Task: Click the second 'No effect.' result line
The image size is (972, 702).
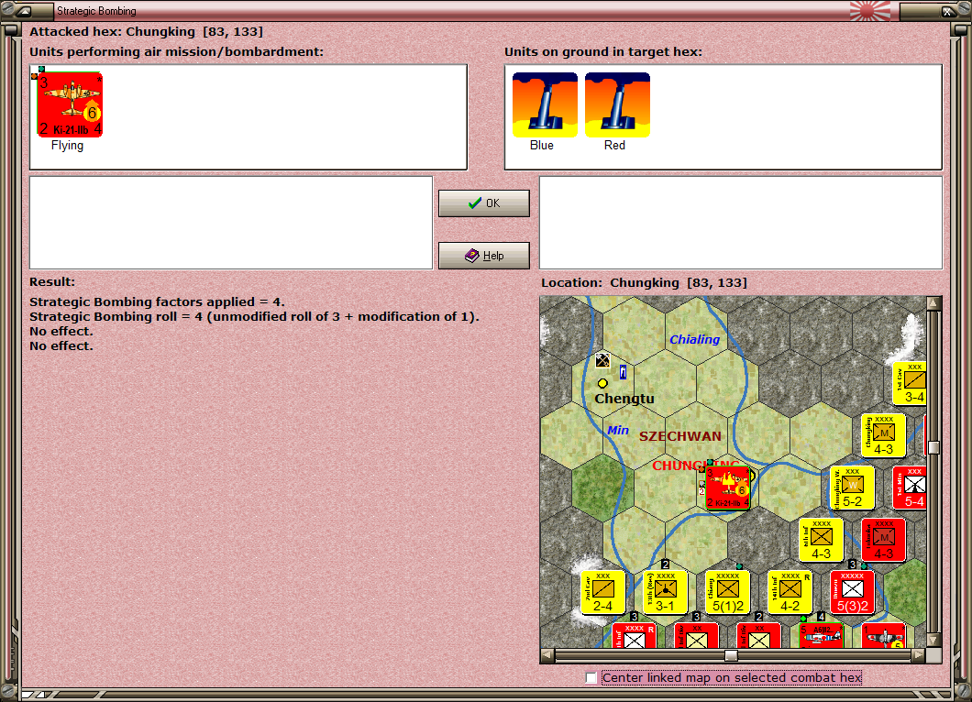Action: (61, 346)
